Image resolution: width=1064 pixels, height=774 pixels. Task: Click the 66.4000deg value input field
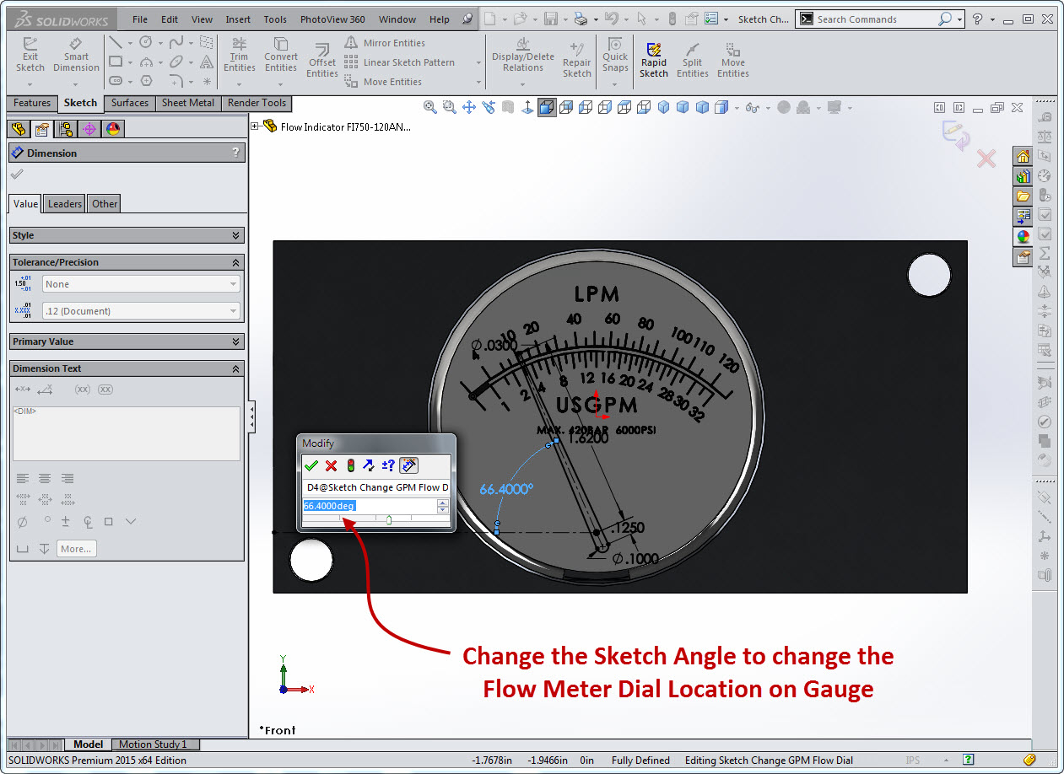369,506
